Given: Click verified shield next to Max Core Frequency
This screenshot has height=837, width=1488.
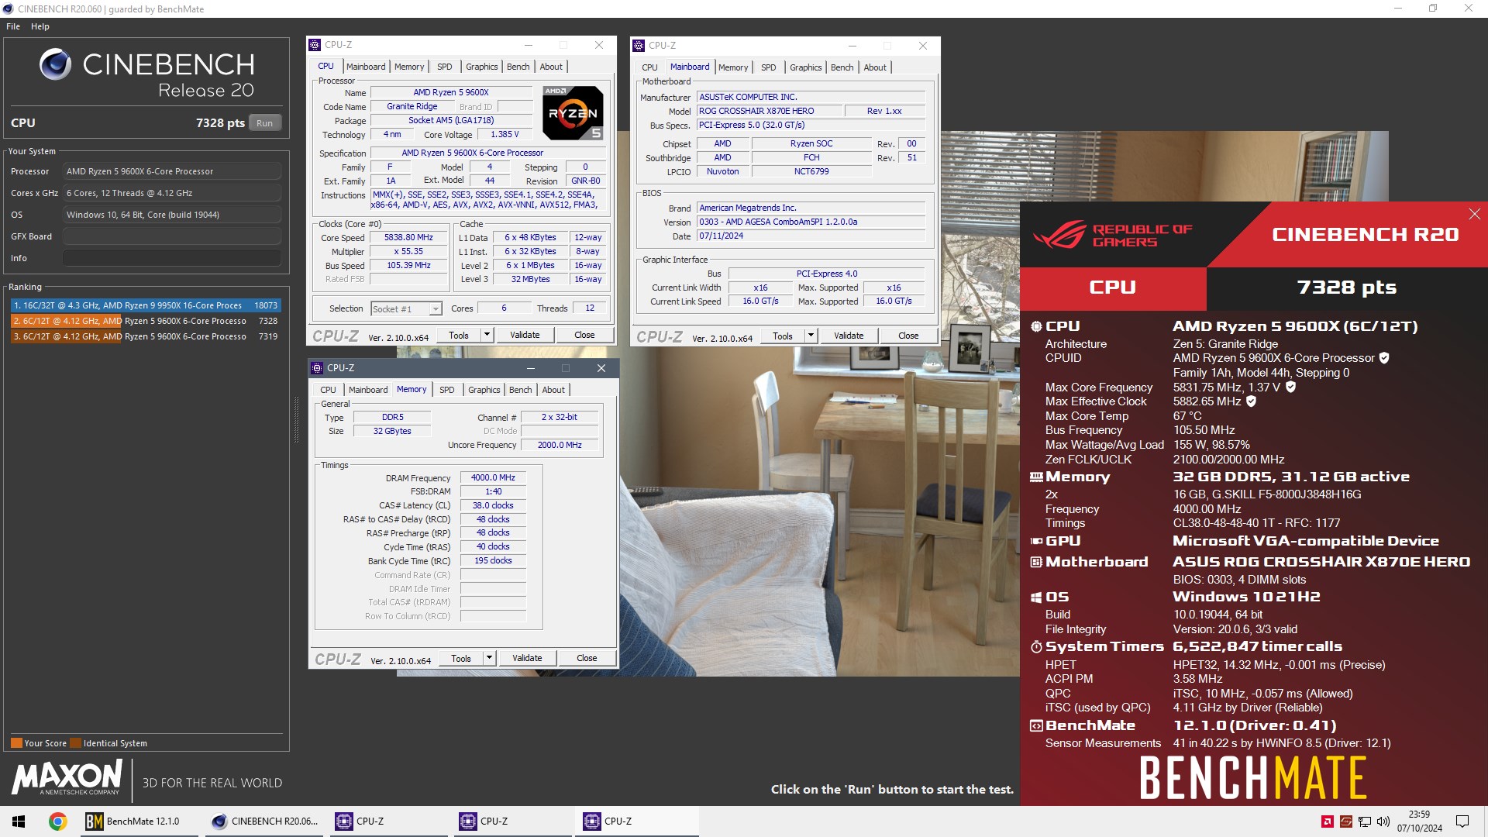Looking at the screenshot, I should coord(1290,387).
